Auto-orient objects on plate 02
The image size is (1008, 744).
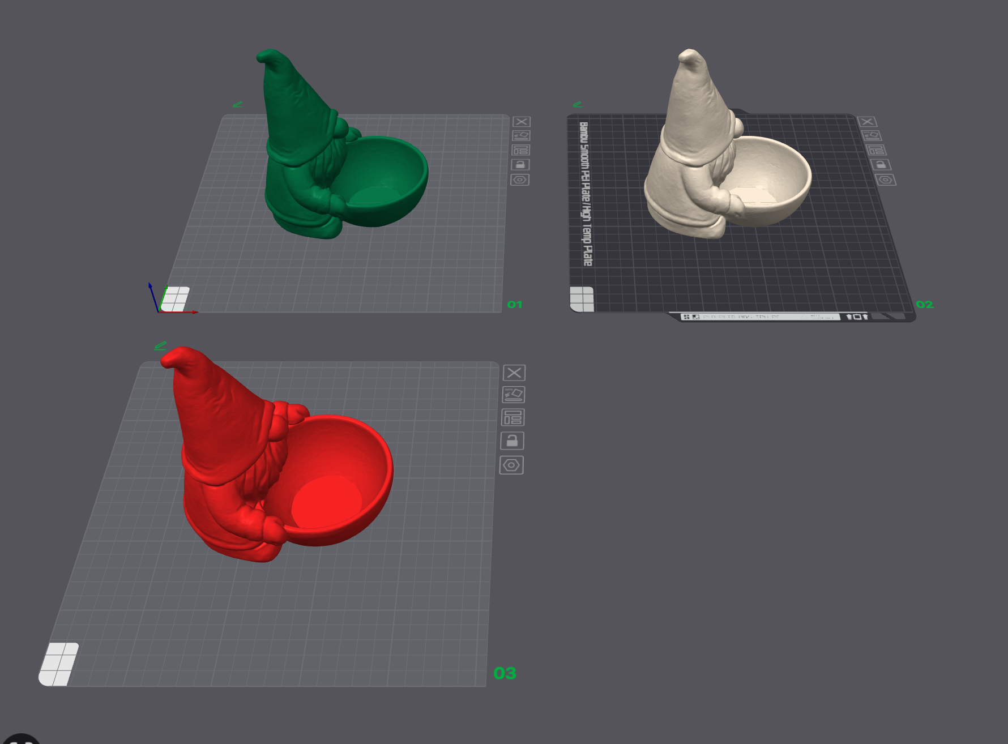pos(872,136)
